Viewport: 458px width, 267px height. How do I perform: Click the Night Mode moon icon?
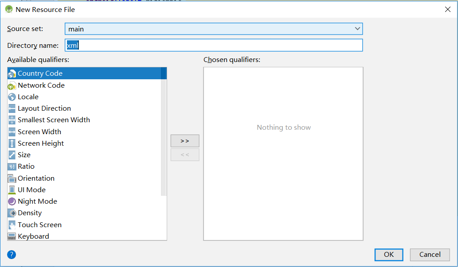point(12,201)
